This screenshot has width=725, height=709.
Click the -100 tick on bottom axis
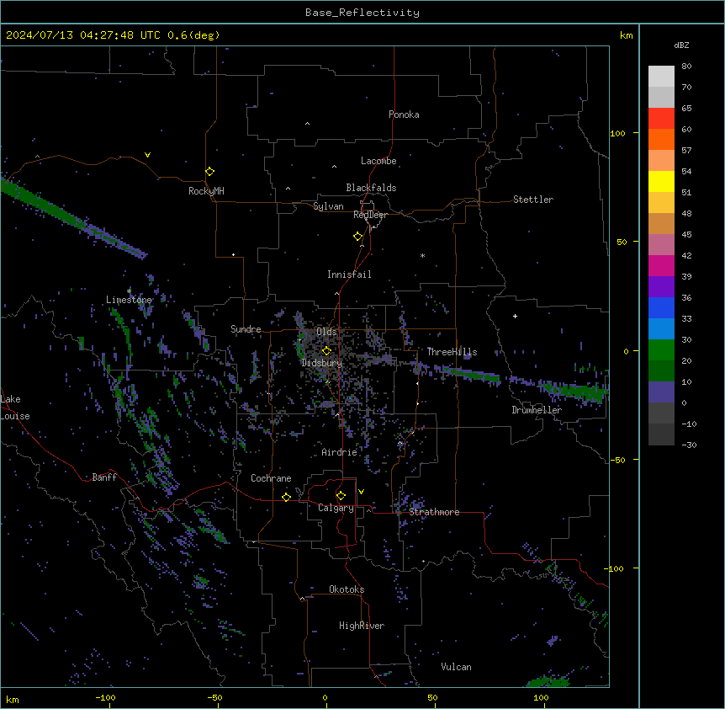coord(106,697)
